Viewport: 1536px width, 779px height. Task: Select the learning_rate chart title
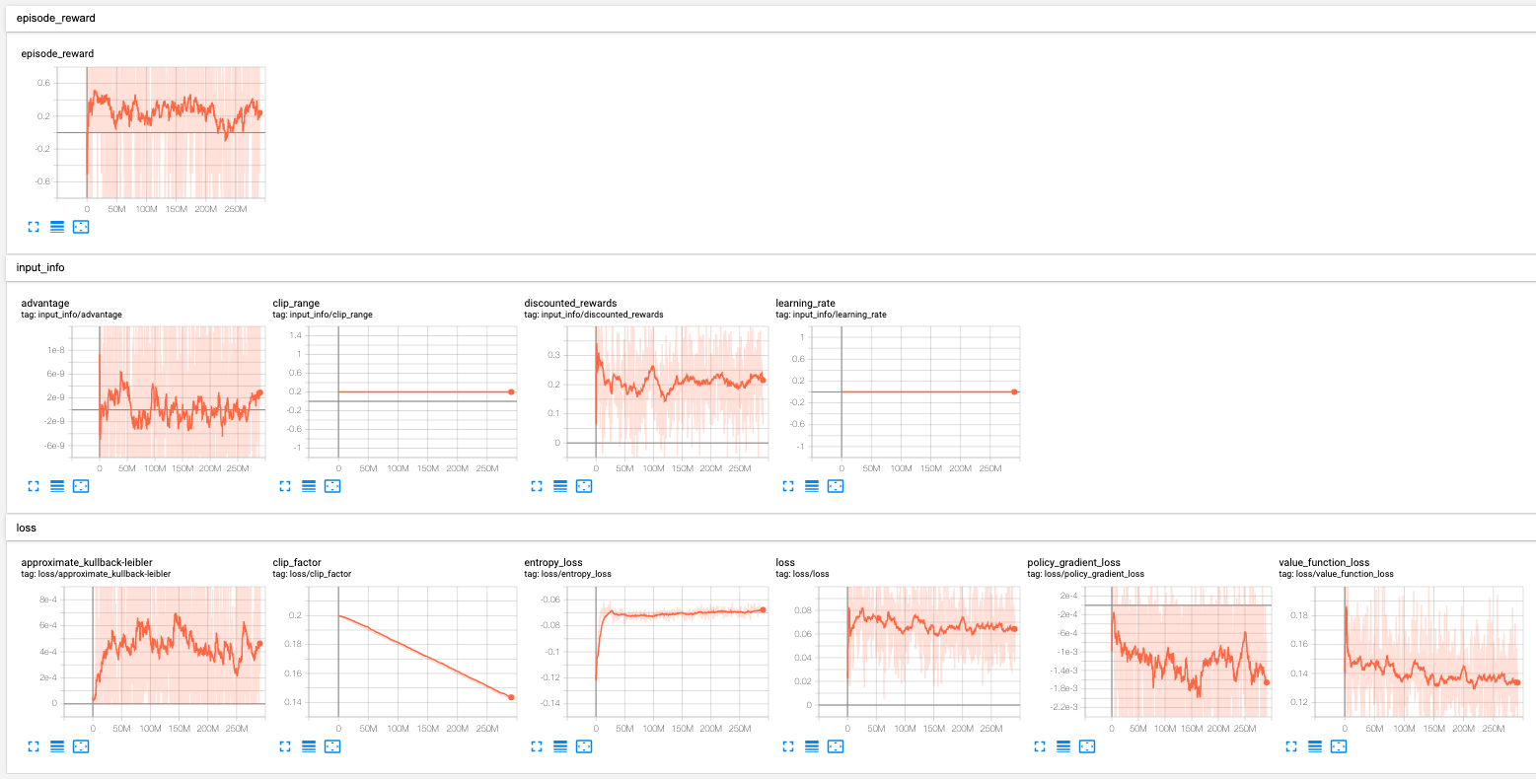tap(805, 304)
